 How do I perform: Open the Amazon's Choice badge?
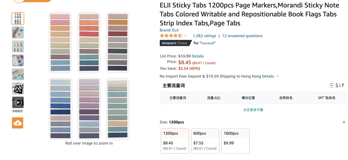point(174,43)
